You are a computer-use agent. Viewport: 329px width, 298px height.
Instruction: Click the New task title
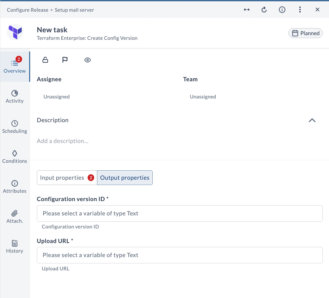[52, 30]
